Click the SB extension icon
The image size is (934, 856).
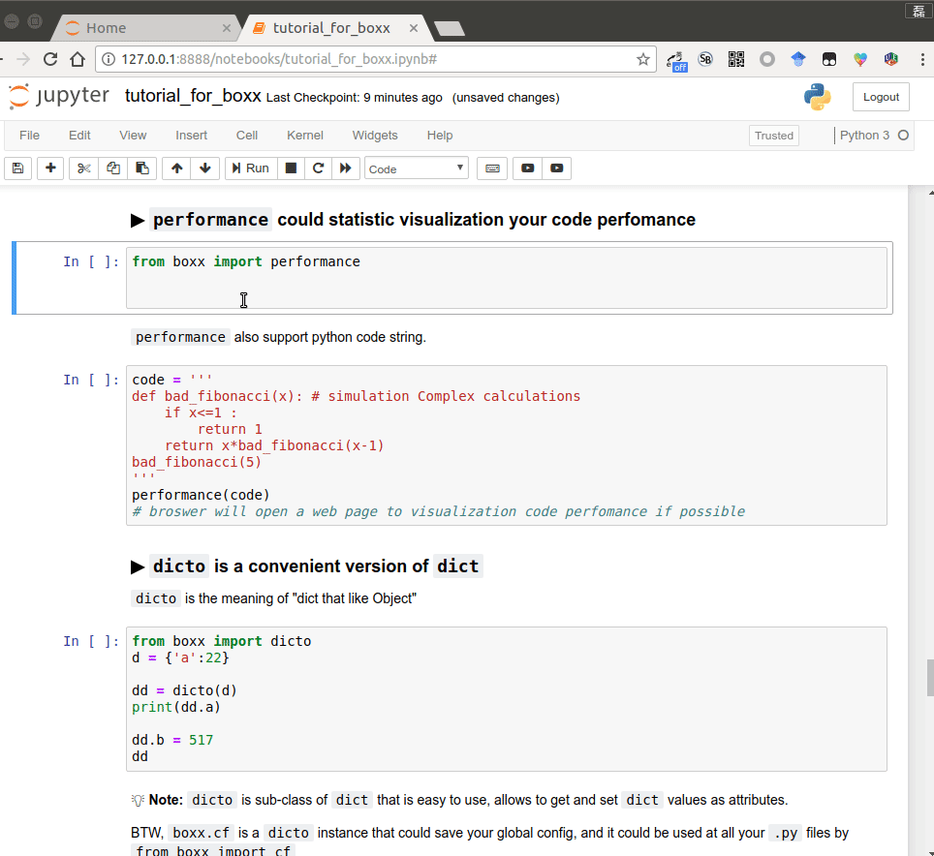click(705, 59)
